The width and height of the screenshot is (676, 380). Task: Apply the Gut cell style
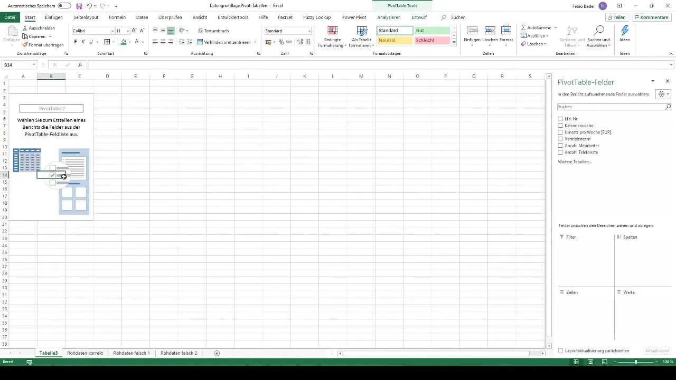coord(432,31)
